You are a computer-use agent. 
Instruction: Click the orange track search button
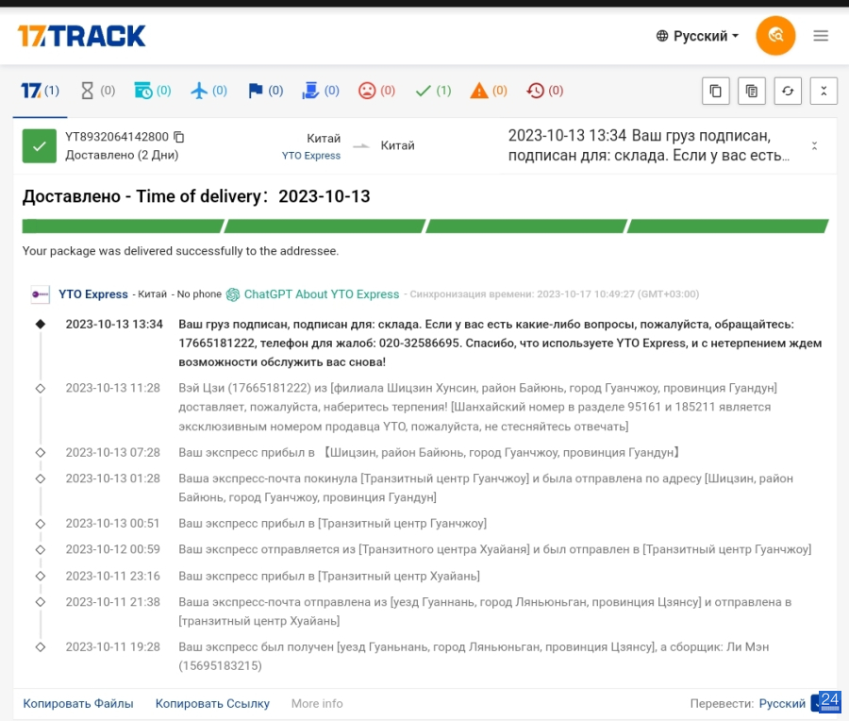tap(775, 36)
